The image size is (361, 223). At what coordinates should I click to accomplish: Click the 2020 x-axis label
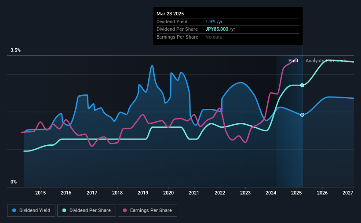(x=168, y=193)
